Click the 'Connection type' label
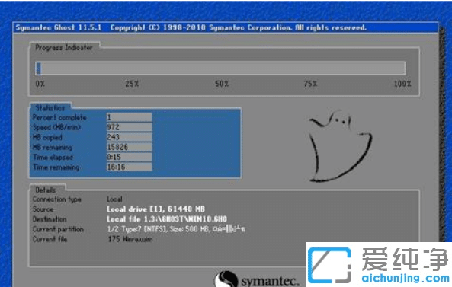The image size is (452, 287). point(57,199)
